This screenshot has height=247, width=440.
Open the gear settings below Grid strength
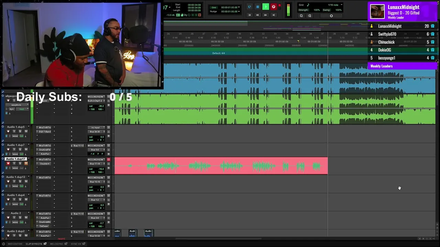331,16
